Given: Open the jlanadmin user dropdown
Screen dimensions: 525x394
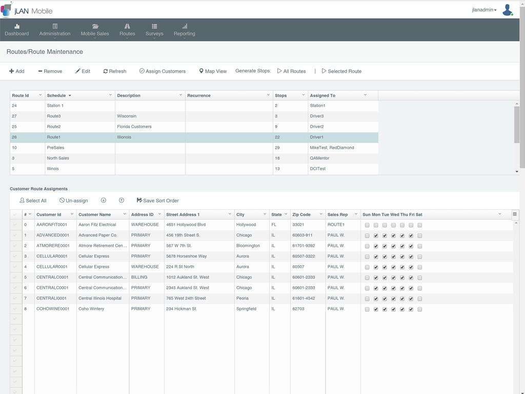Looking at the screenshot, I should [484, 10].
